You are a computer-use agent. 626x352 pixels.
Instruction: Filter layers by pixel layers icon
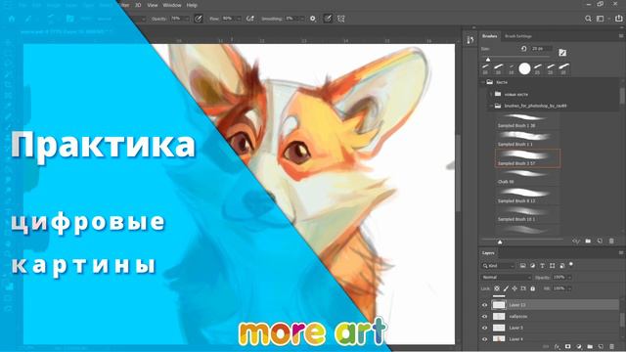coord(522,266)
